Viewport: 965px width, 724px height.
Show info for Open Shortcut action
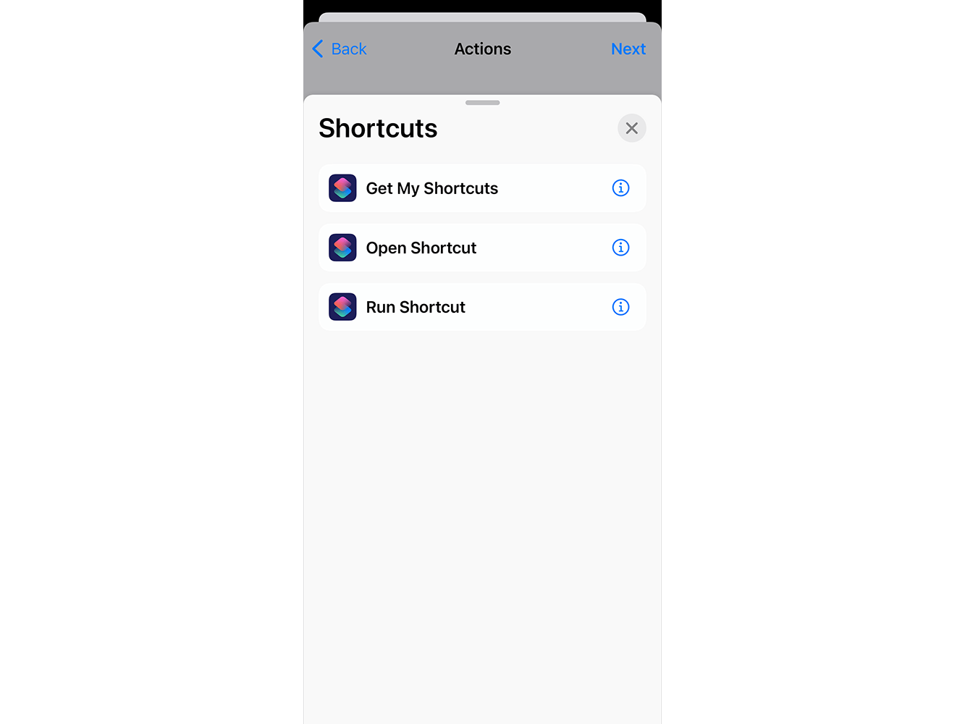[x=620, y=248]
